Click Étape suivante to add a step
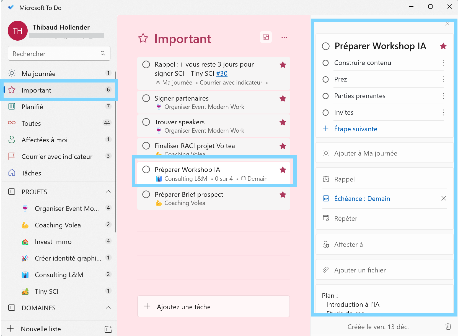This screenshot has height=336, width=458. [356, 129]
